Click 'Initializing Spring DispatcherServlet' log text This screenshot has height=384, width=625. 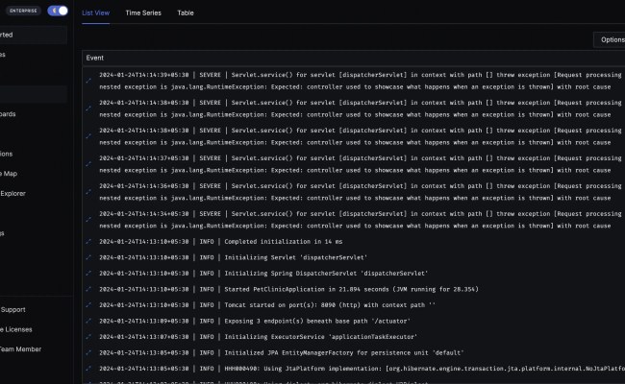pyautogui.click(x=326, y=274)
